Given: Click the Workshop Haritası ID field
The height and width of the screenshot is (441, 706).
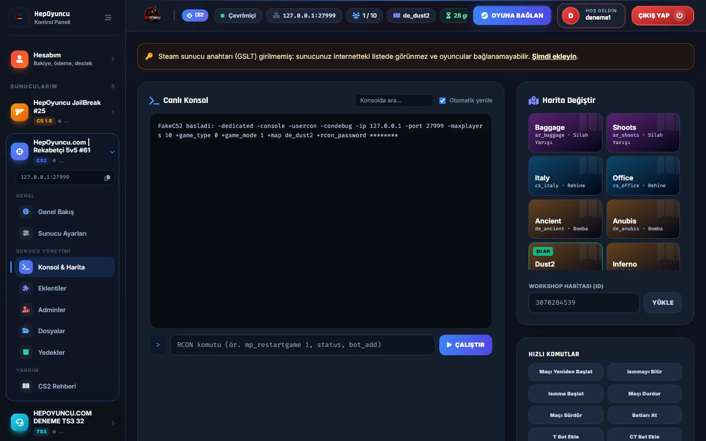Looking at the screenshot, I should coord(584,303).
